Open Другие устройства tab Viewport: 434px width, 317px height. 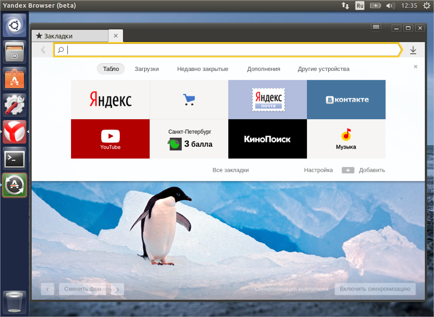click(x=323, y=69)
